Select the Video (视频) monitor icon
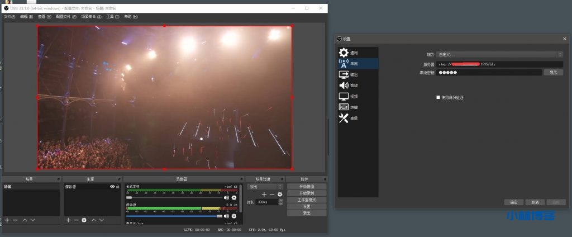Viewport: 572px width, 237px height. click(x=344, y=96)
